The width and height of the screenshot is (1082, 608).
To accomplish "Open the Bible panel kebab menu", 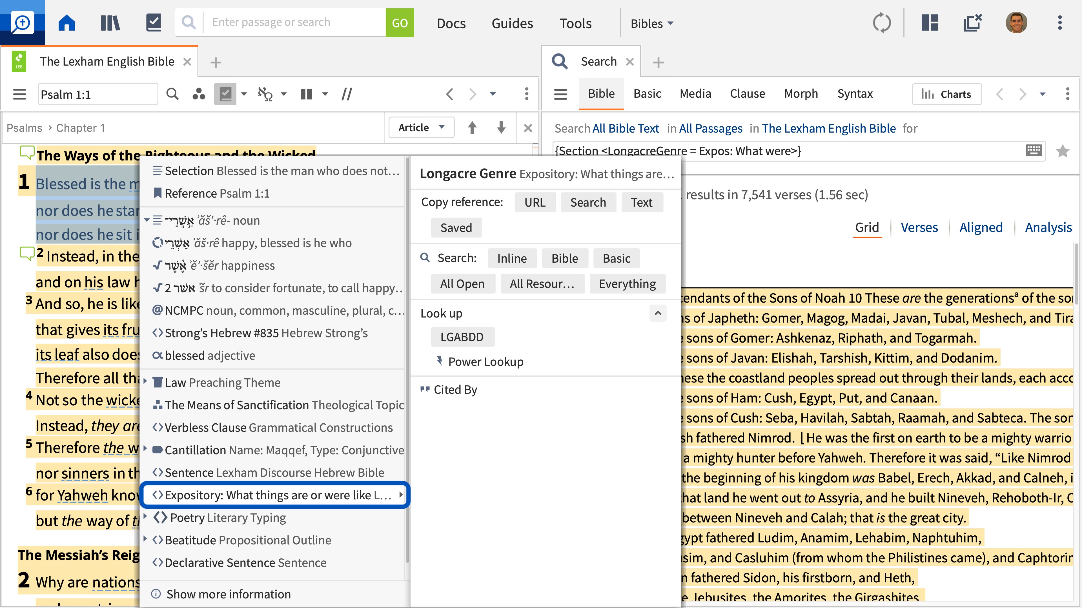I will coord(526,94).
